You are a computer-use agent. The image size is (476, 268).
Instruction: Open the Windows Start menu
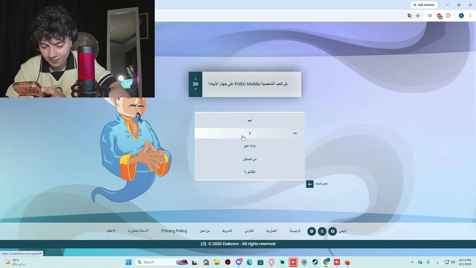128,262
